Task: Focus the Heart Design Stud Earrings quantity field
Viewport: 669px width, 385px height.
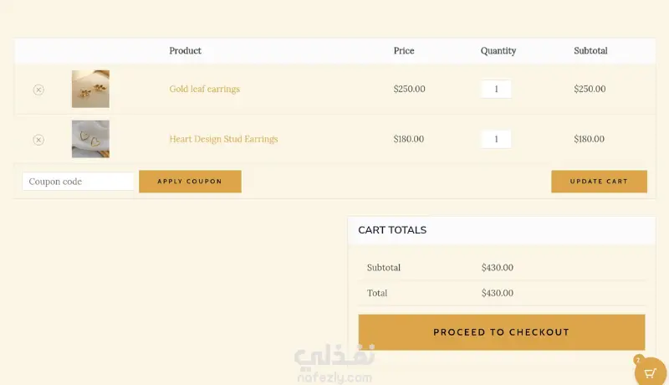Action: coord(496,139)
